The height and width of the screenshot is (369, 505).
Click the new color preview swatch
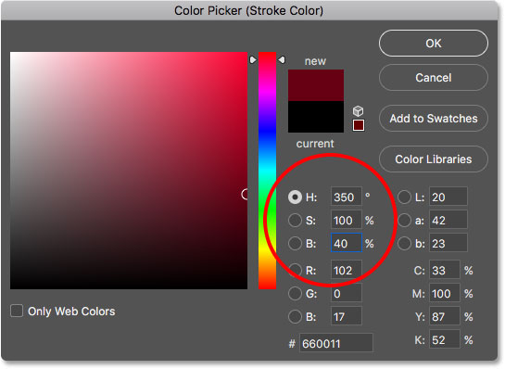(x=316, y=85)
